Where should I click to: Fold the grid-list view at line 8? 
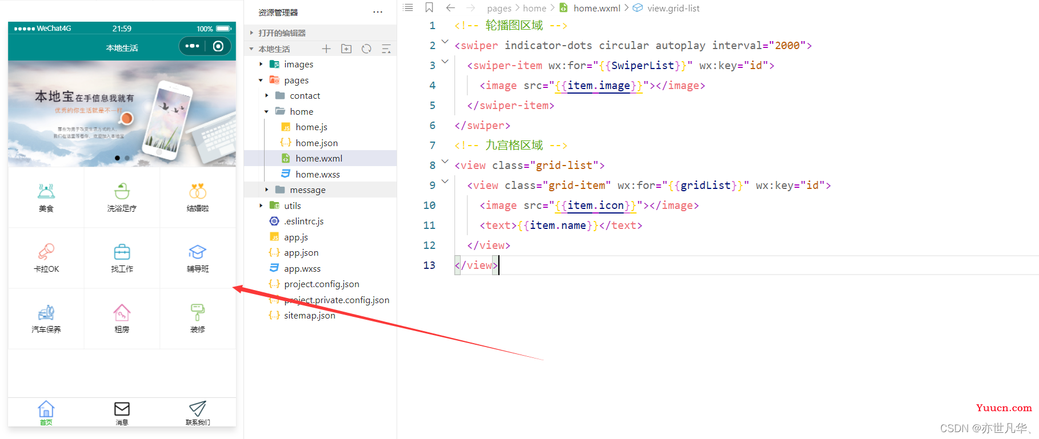click(x=445, y=162)
